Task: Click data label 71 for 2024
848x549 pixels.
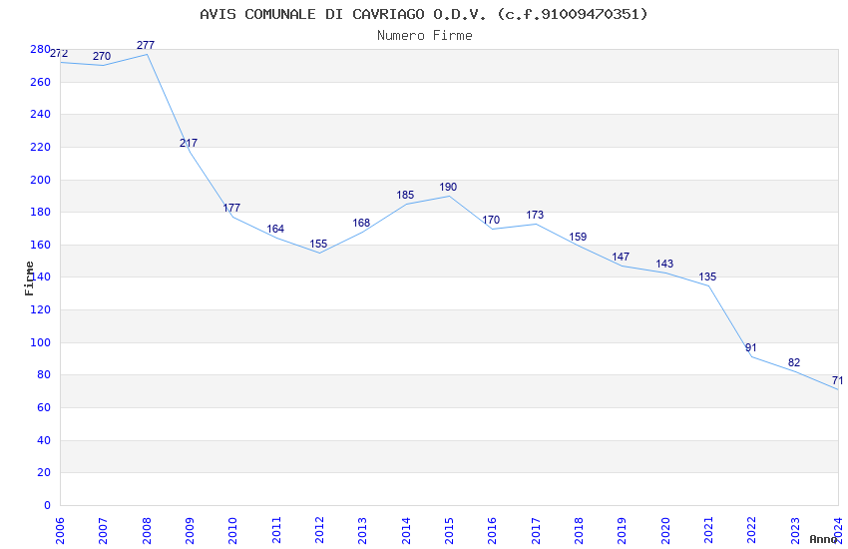Action: [x=837, y=380]
